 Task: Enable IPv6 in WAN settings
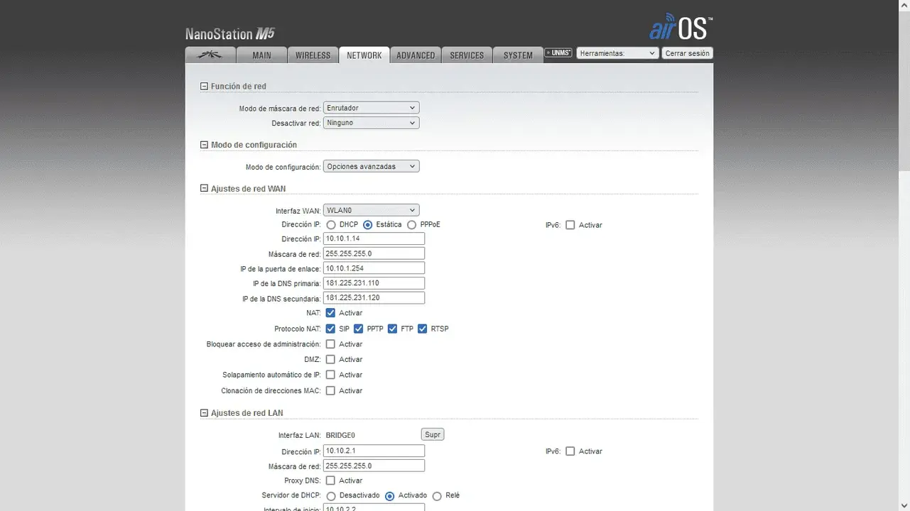[570, 225]
